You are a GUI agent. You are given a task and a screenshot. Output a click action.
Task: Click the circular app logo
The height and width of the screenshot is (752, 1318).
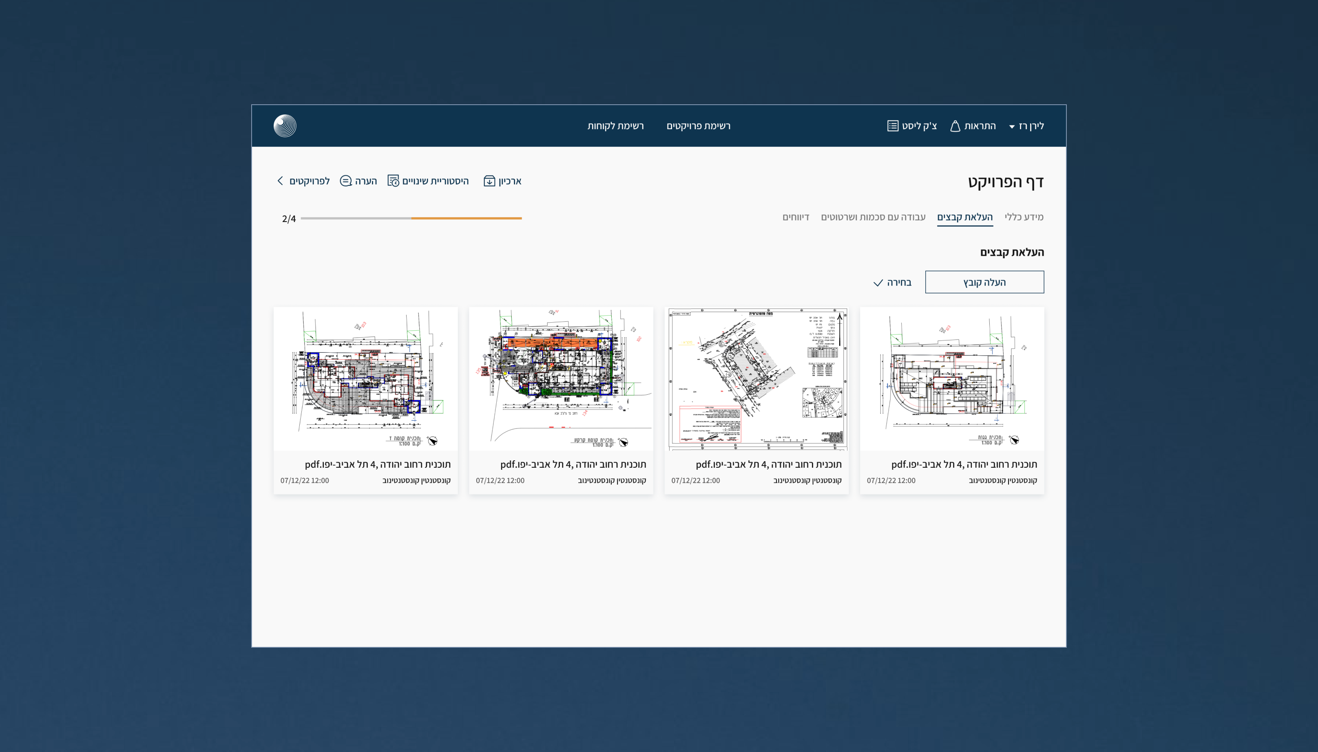pos(285,126)
